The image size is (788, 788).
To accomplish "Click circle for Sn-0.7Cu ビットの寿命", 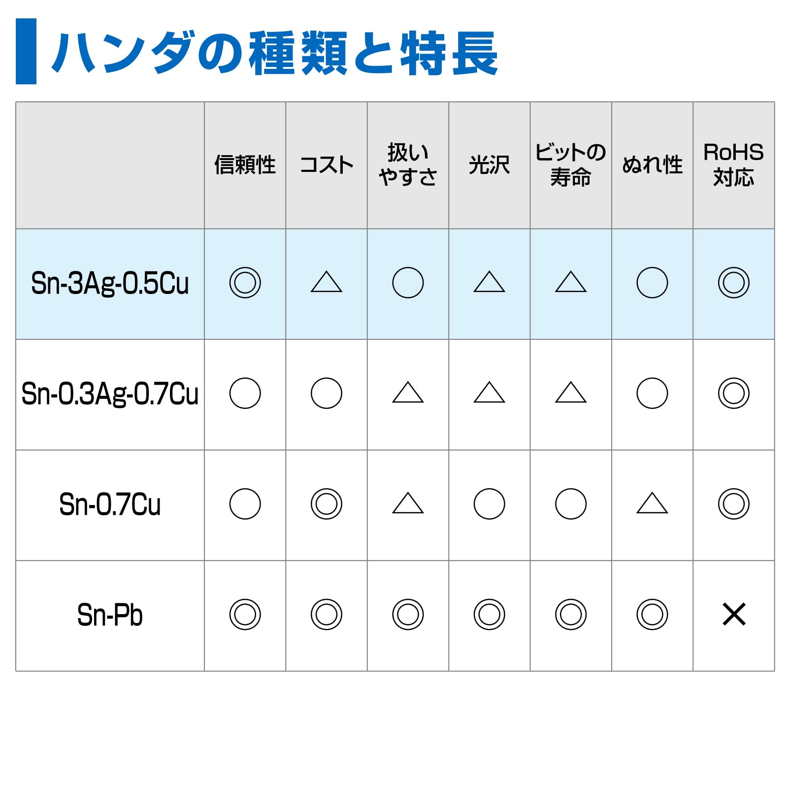I will click(571, 504).
